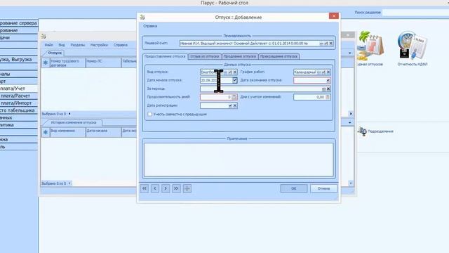Click the background window title icon
449x253 pixels.
[x=43, y=36]
